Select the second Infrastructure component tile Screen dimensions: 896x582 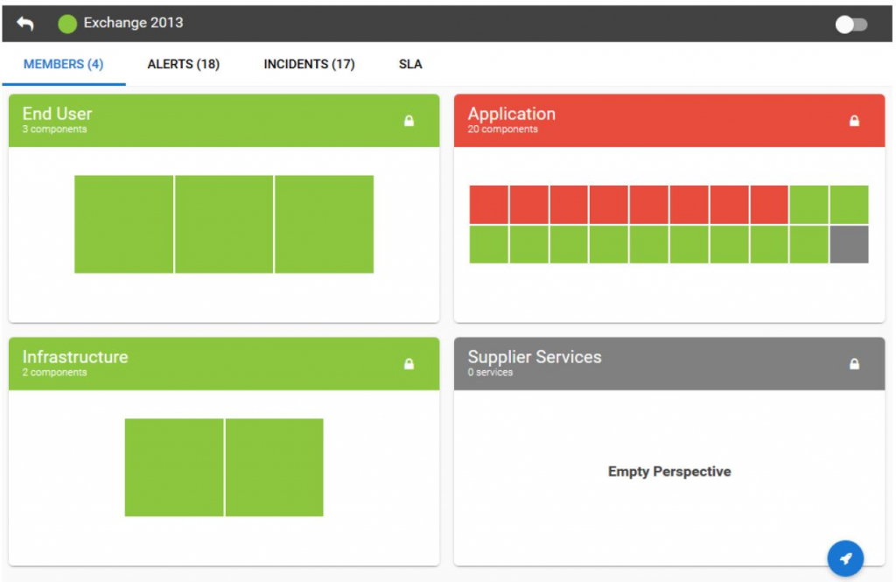point(274,467)
